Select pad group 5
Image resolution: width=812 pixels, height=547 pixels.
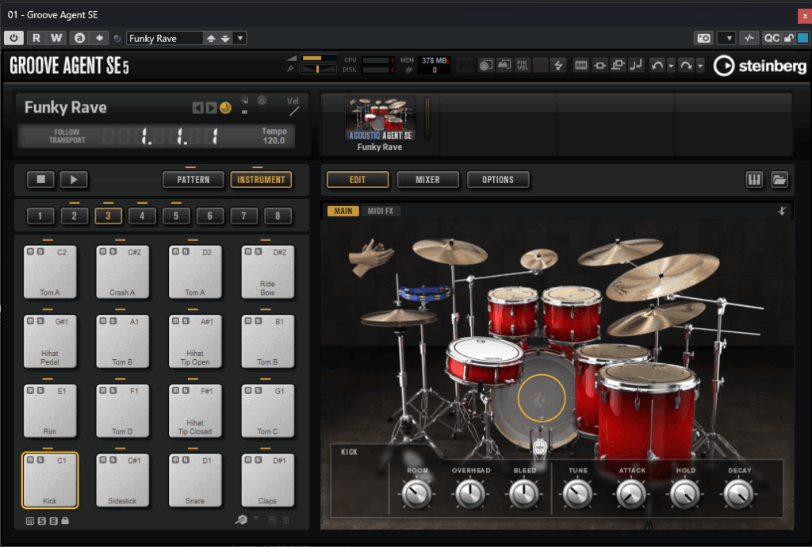(176, 216)
